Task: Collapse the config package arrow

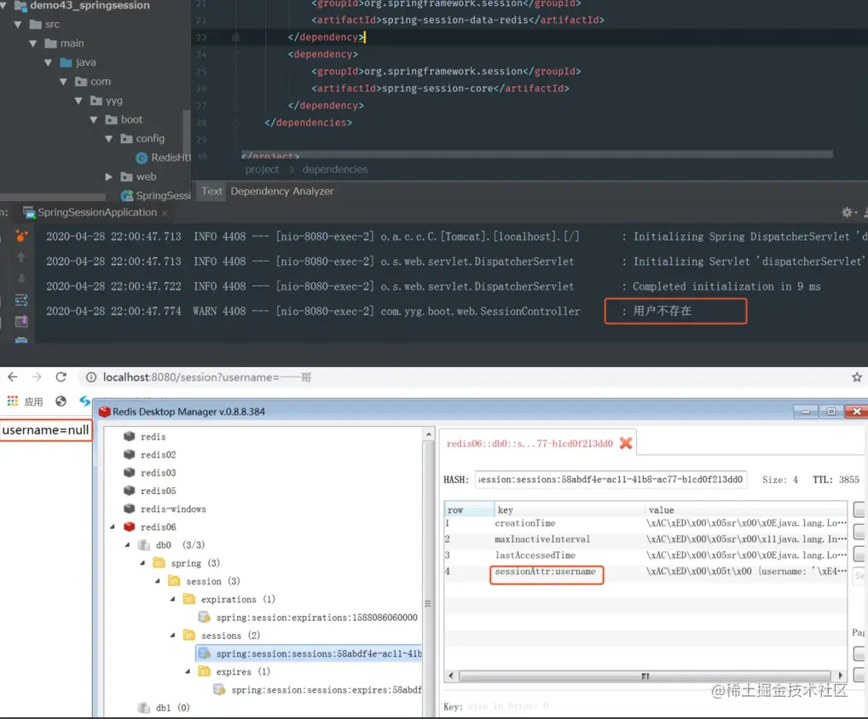Action: click(108, 139)
